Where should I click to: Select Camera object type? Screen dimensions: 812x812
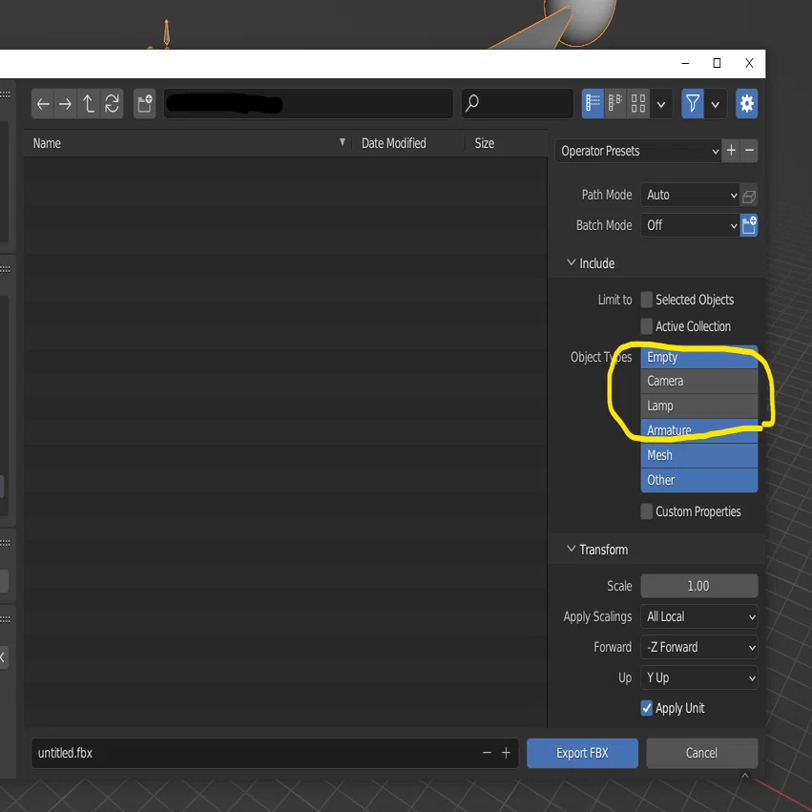(x=699, y=381)
